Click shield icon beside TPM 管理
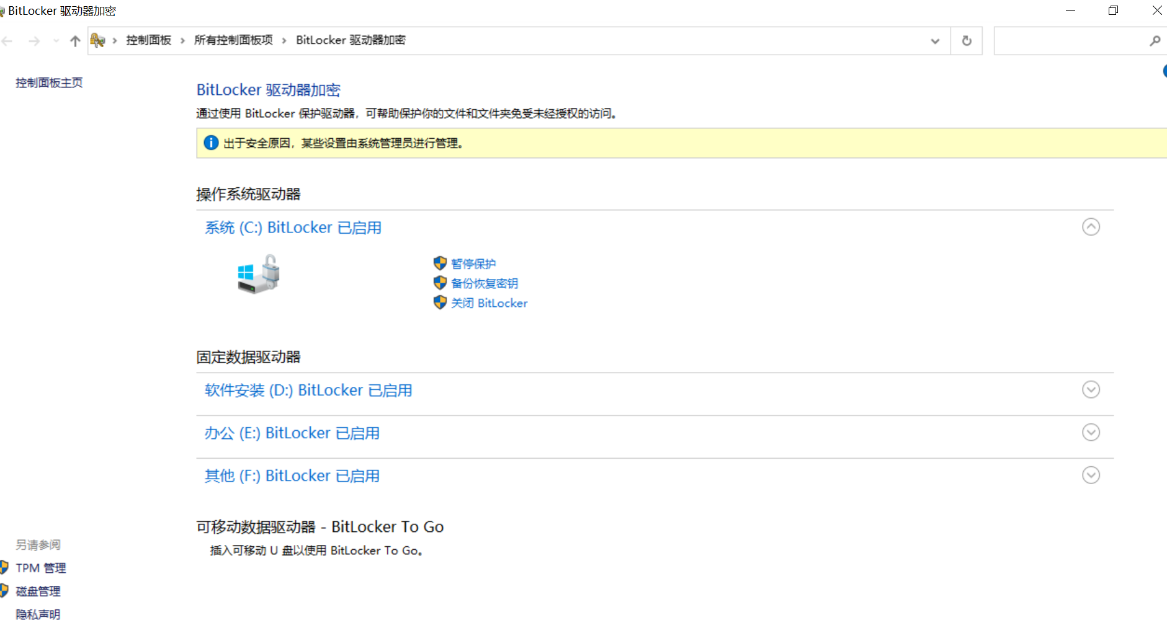The image size is (1167, 623). (x=4, y=567)
